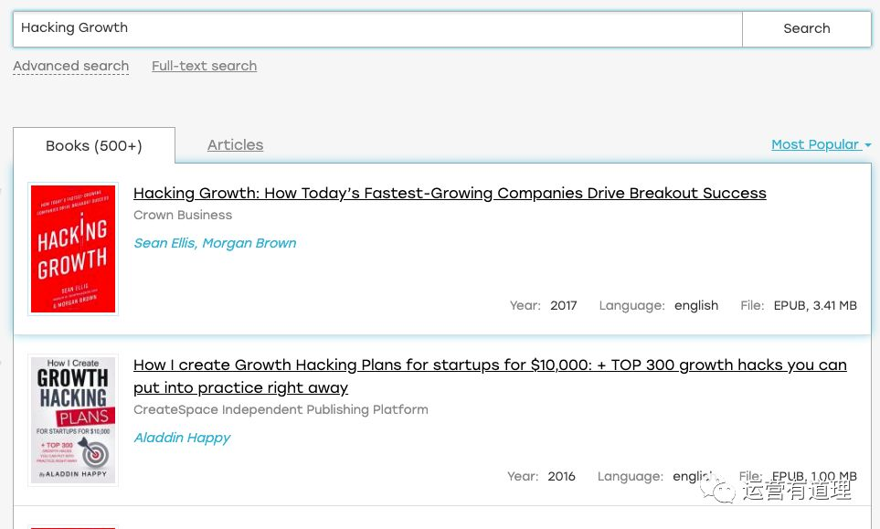
Task: Switch to Full-text search
Action: pyautogui.click(x=205, y=66)
